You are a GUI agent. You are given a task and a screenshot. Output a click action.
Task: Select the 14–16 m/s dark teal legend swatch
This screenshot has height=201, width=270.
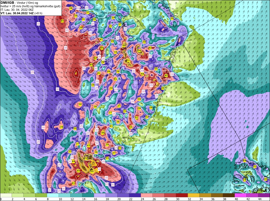point(88,195)
